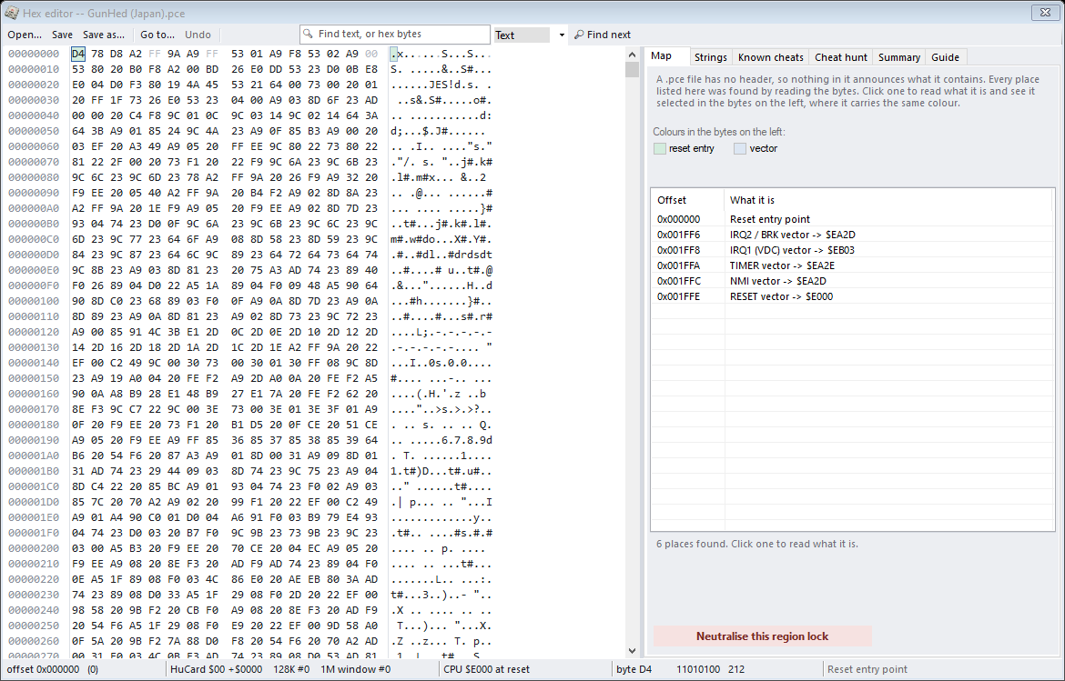Click Save as... in the toolbar

click(x=104, y=35)
